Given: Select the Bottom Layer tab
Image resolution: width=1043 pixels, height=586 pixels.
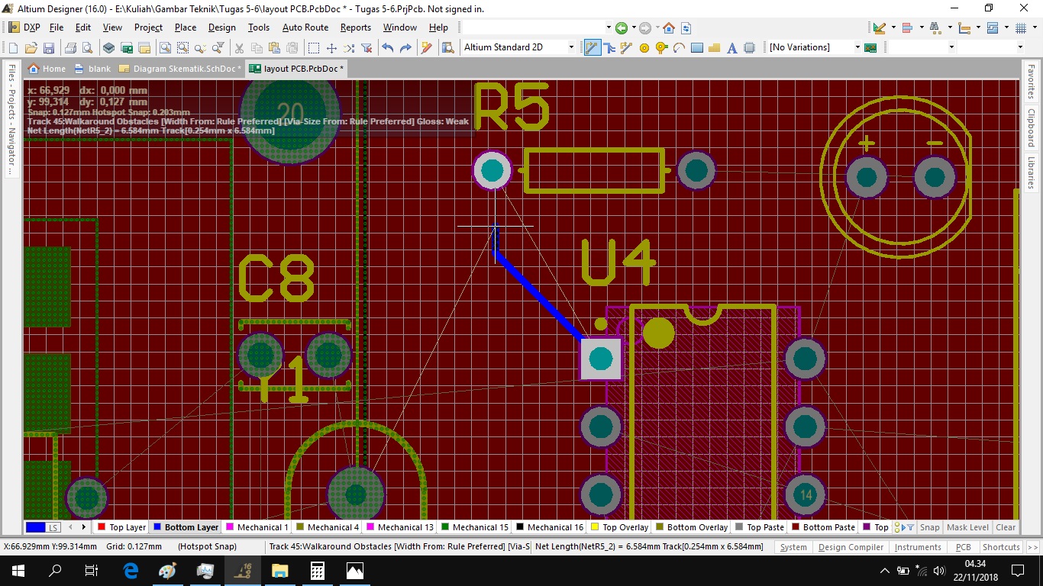Looking at the screenshot, I should click(x=186, y=527).
